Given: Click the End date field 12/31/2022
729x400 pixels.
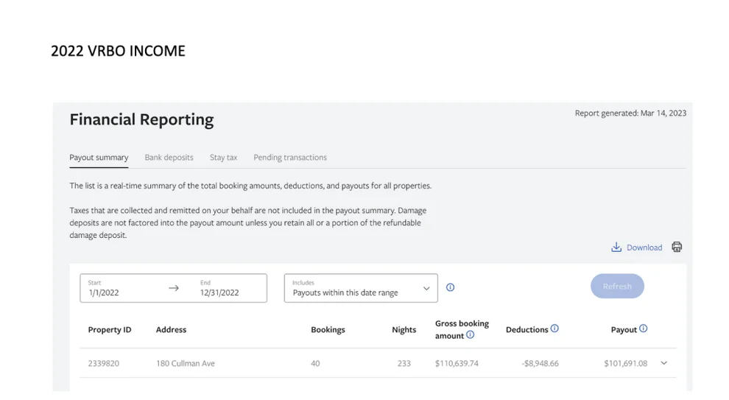Looking at the screenshot, I should 219,292.
